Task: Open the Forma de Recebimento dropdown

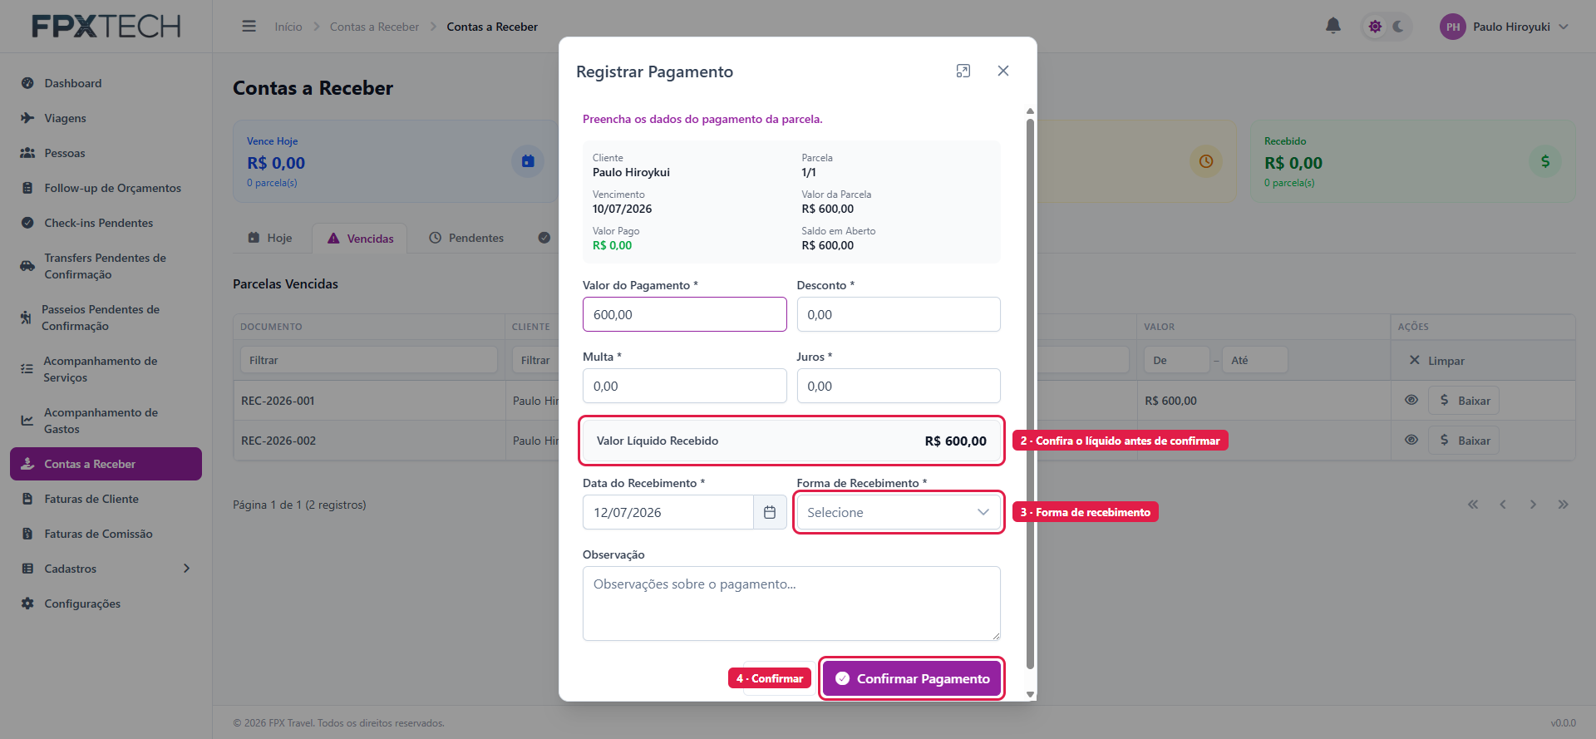Action: coord(899,512)
